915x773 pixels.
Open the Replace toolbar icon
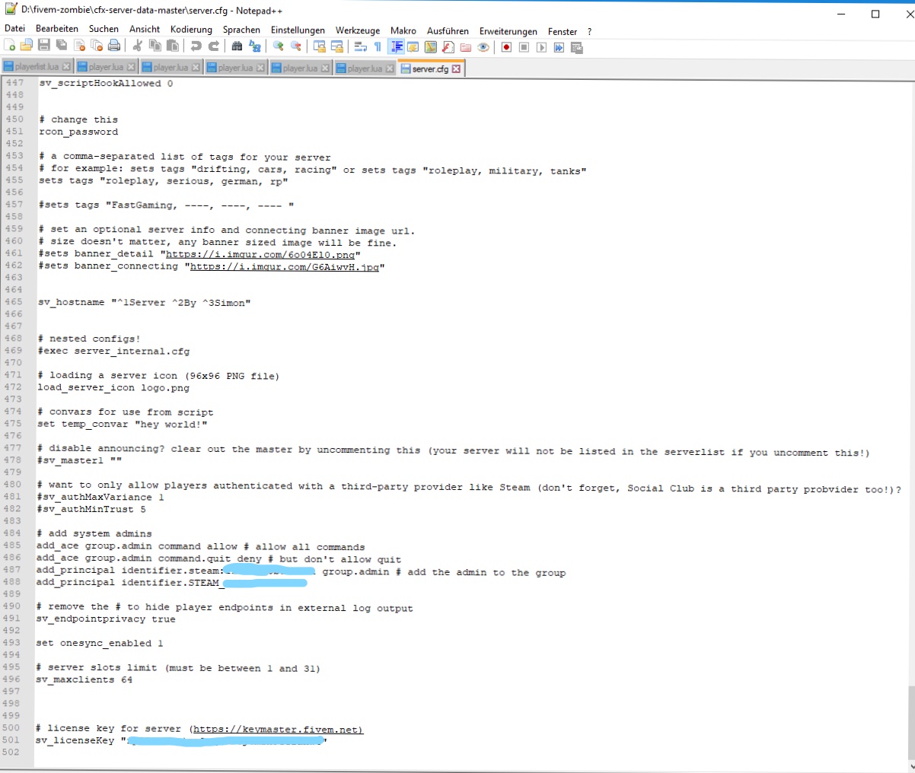click(255, 46)
